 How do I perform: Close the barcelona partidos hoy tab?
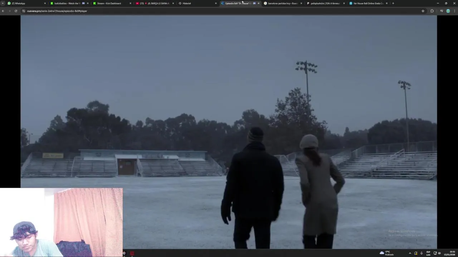tap(301, 3)
